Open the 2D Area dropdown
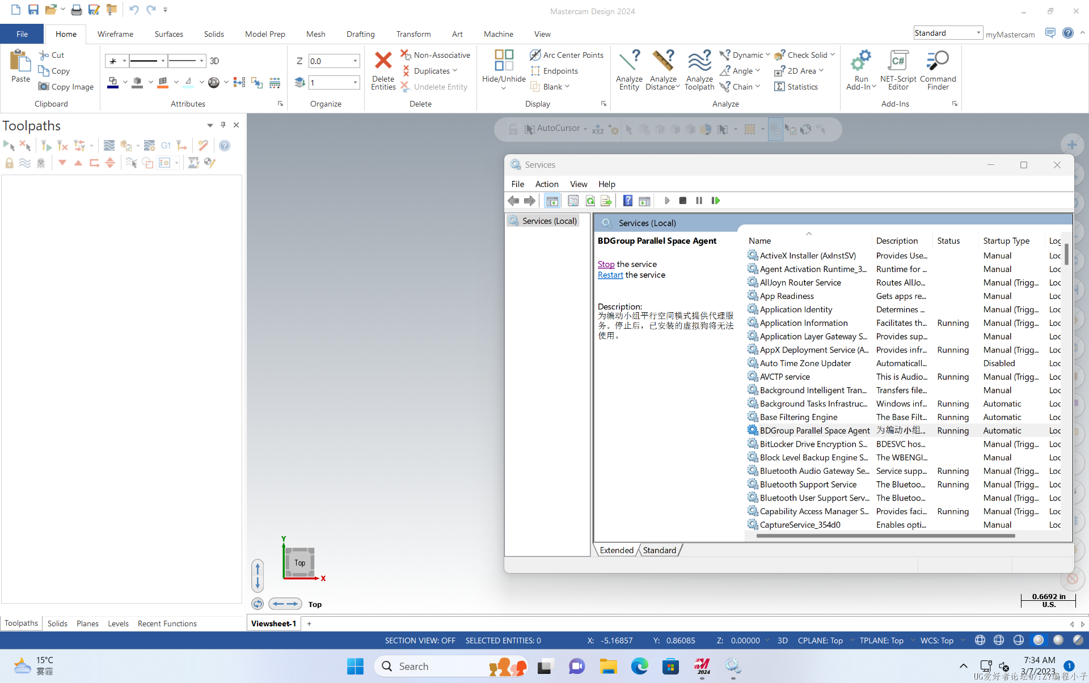1089x683 pixels. (821, 71)
